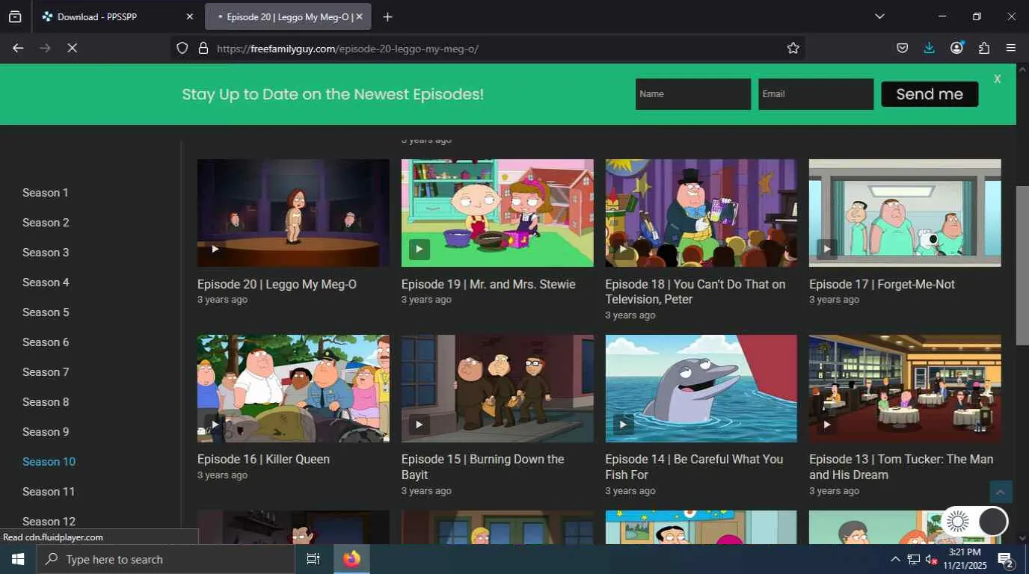Open Firefox View from the tab bar

(15, 16)
